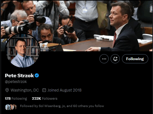Open the circular profile picture

pyautogui.click(x=22, y=51)
